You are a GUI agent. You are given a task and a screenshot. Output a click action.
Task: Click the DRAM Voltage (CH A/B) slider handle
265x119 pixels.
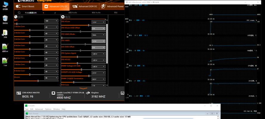point(81,69)
